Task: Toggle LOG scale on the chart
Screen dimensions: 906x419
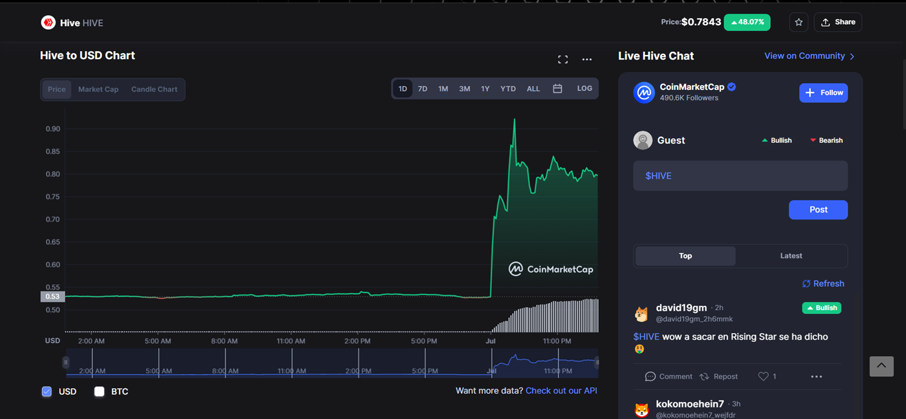Action: click(x=584, y=89)
